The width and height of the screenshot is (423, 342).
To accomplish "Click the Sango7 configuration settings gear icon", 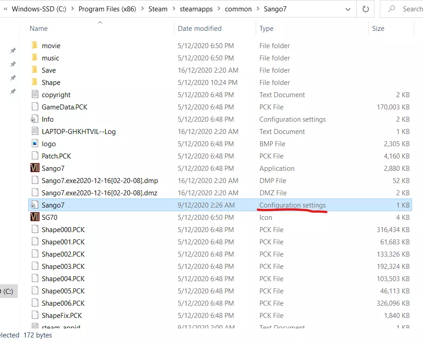I will coord(34,205).
